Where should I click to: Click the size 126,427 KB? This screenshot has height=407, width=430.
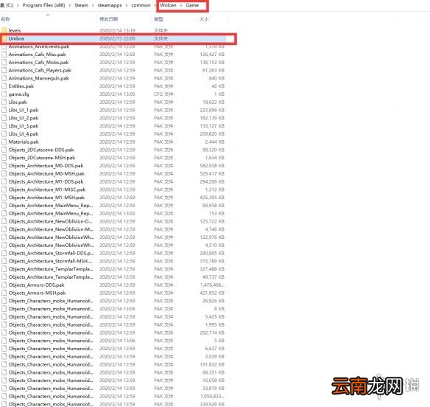click(212, 55)
